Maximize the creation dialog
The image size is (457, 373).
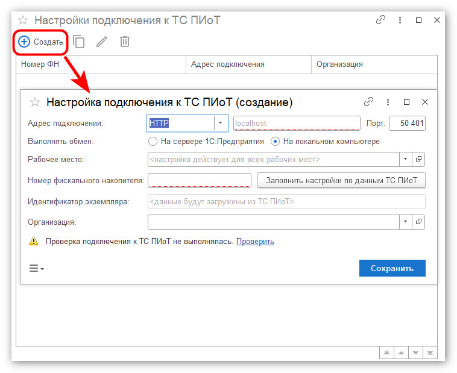tap(406, 102)
